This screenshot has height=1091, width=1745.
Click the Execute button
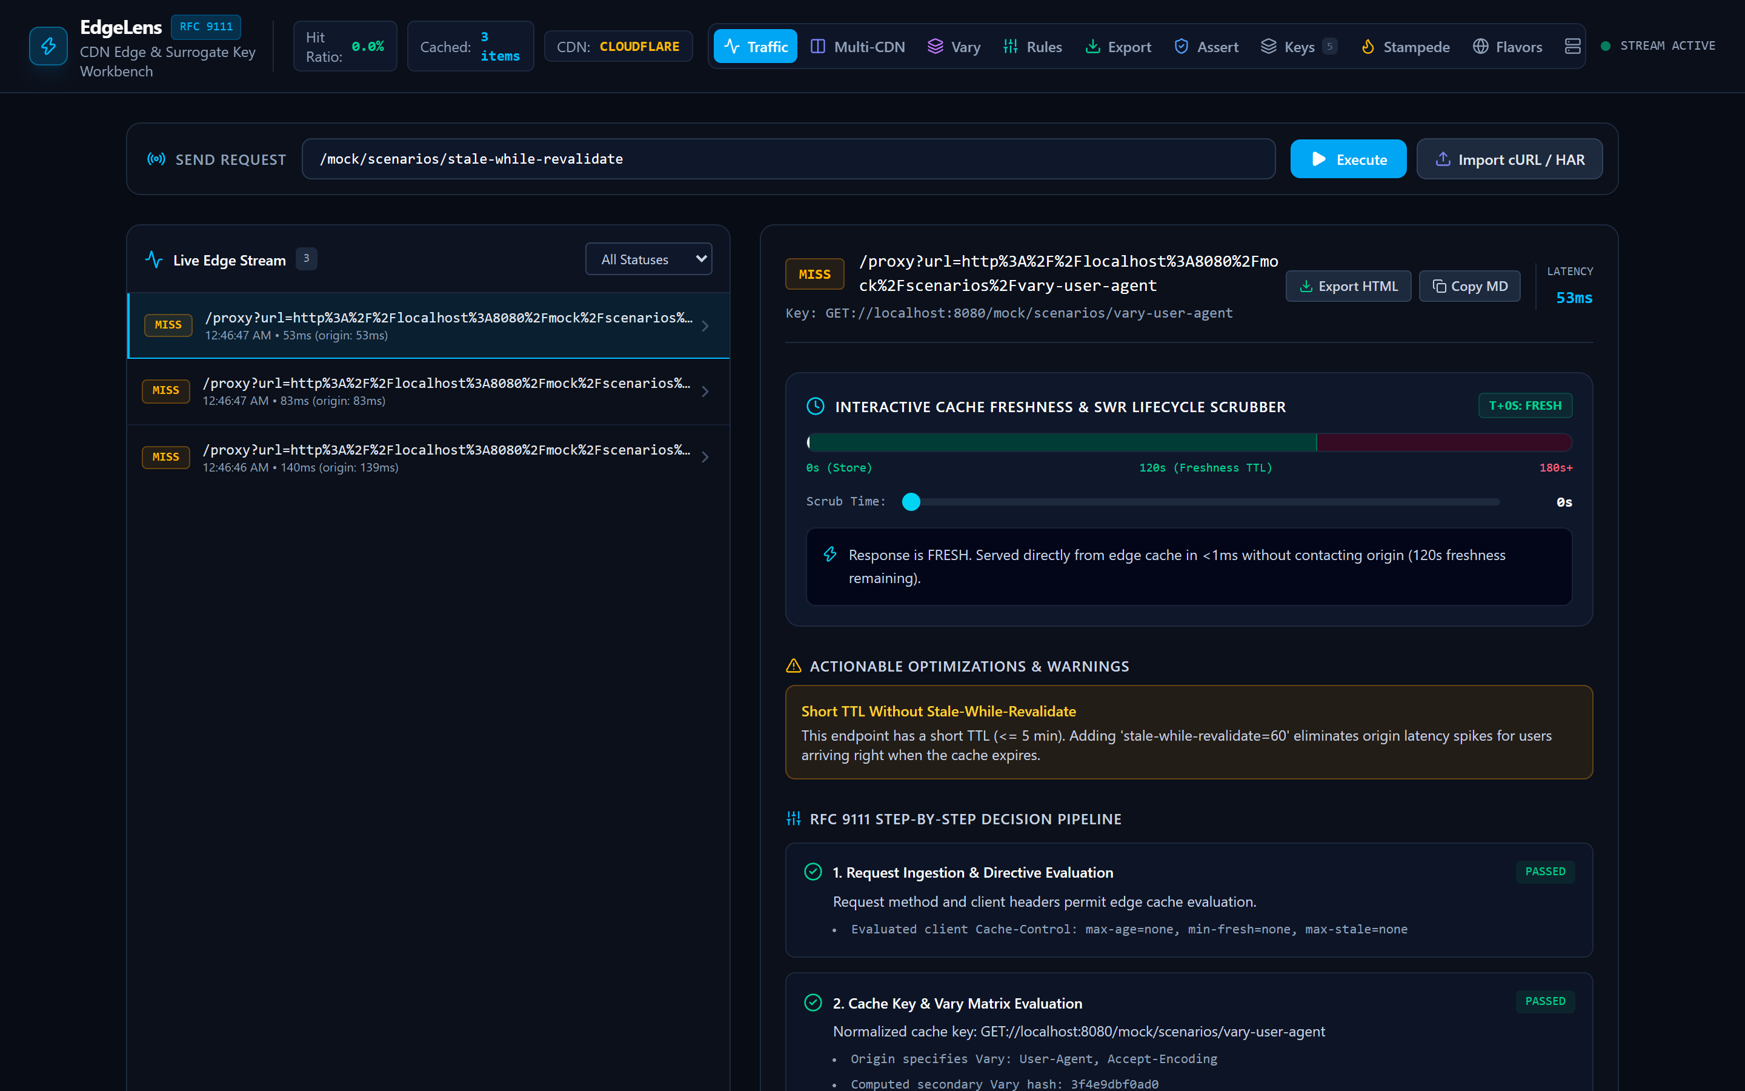(1348, 159)
